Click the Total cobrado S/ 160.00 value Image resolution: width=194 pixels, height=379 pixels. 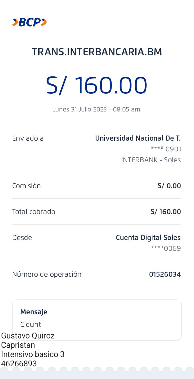point(166,212)
